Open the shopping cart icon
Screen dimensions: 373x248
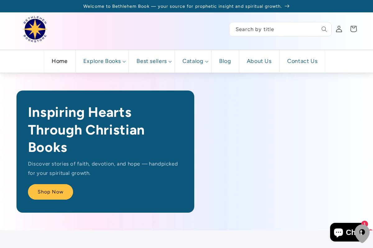coord(353,29)
